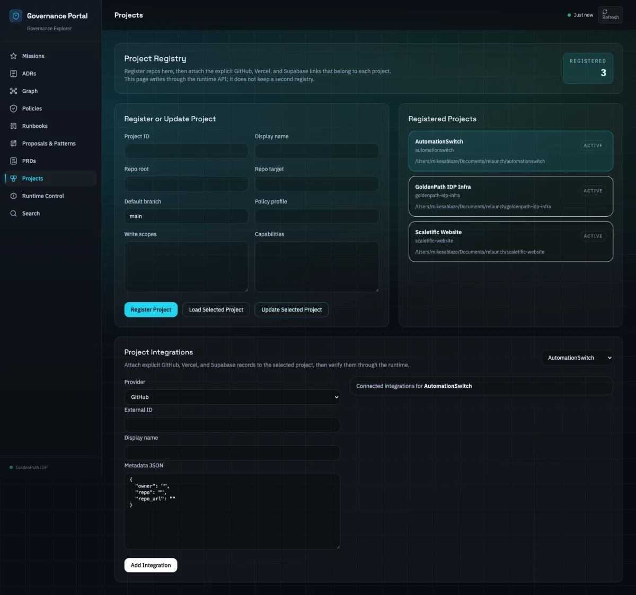Open the ADRs page
This screenshot has width=636, height=595.
[50, 74]
